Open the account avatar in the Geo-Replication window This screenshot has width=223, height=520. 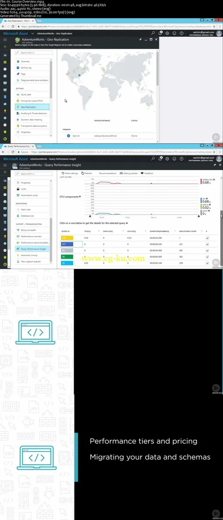pos(219,33)
